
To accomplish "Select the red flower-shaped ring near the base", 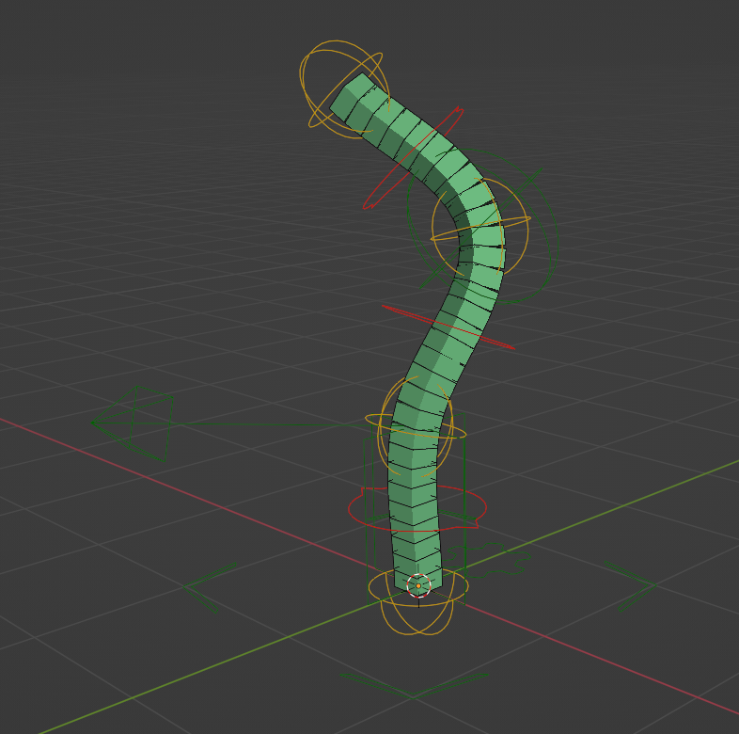I will click(417, 509).
